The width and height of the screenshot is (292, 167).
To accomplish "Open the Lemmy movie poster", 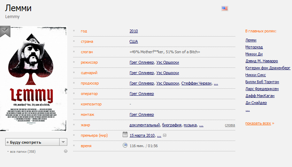I will 33,79.
